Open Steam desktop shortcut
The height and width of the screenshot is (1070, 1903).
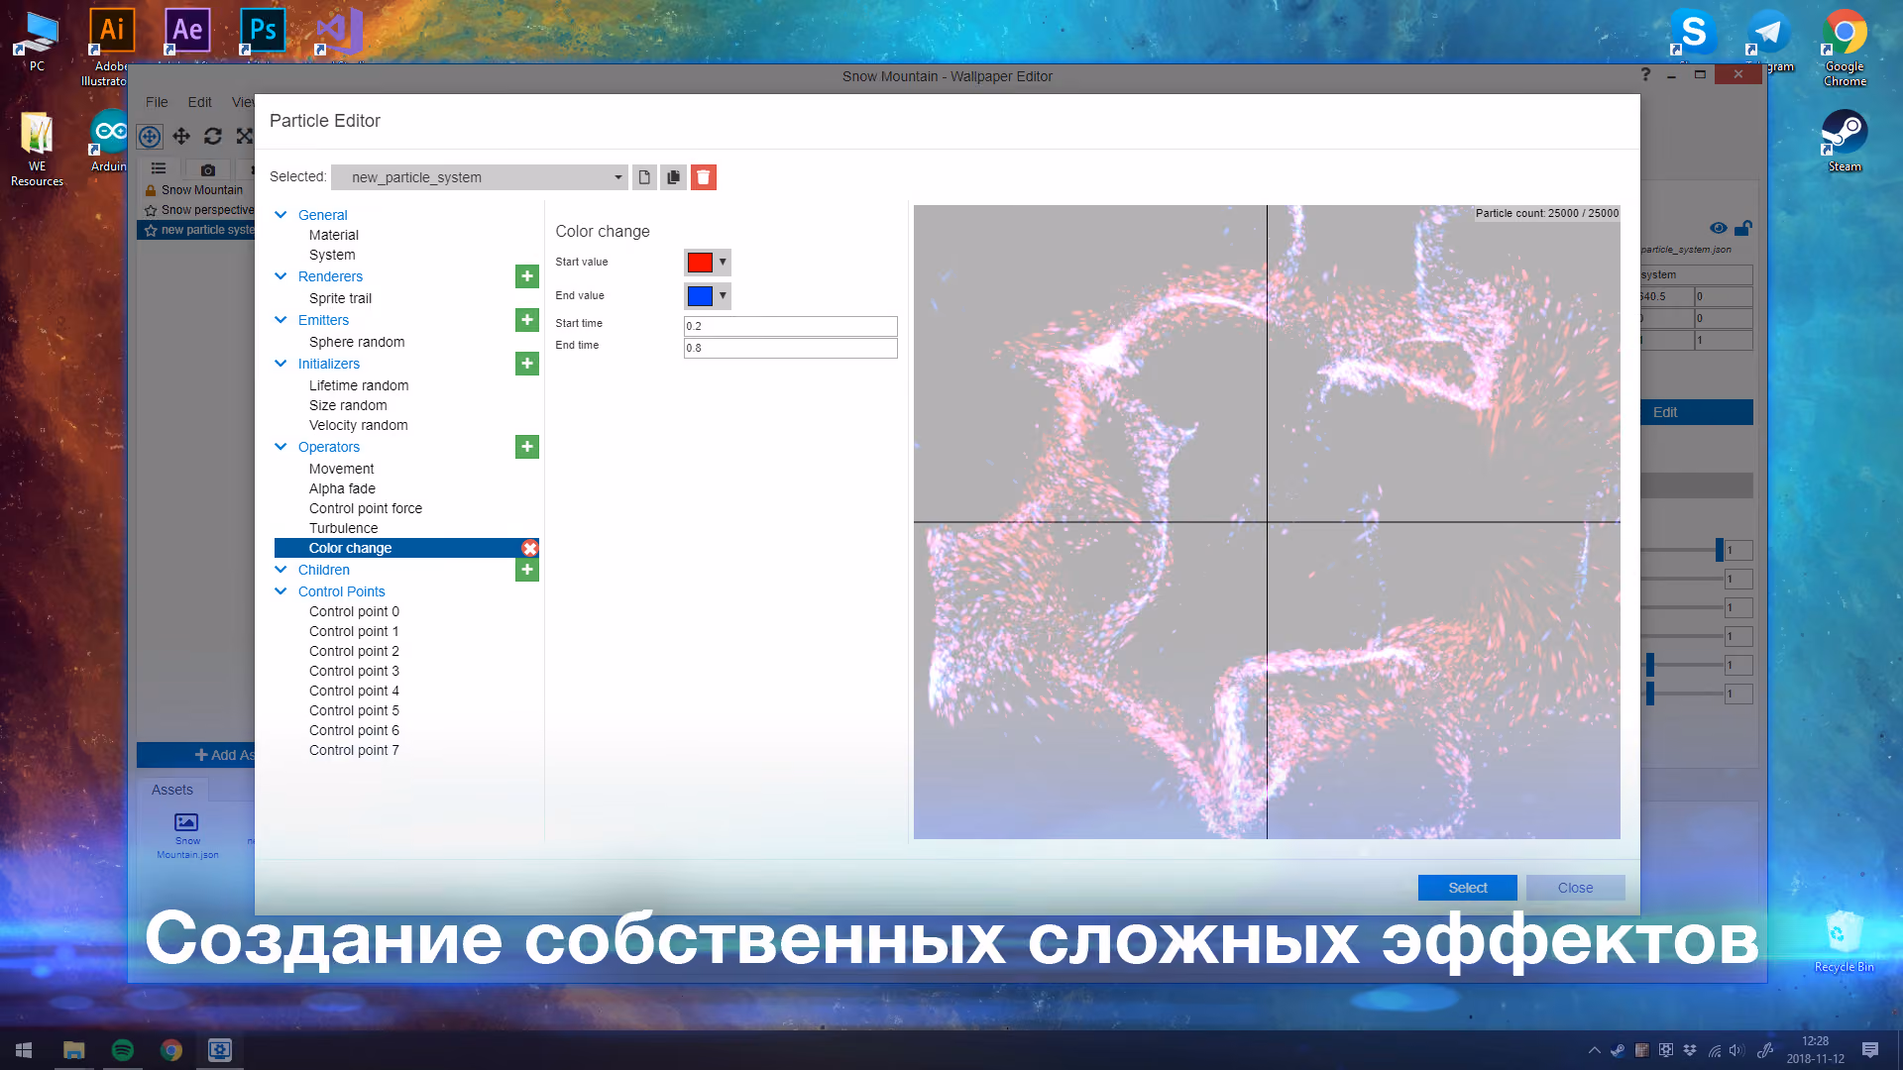(1845, 141)
